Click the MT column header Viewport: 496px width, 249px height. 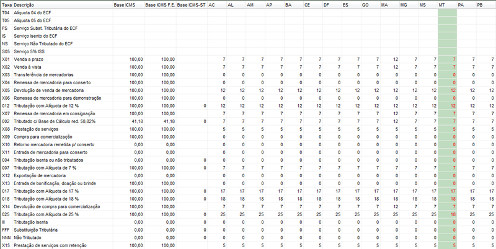pos(441,5)
